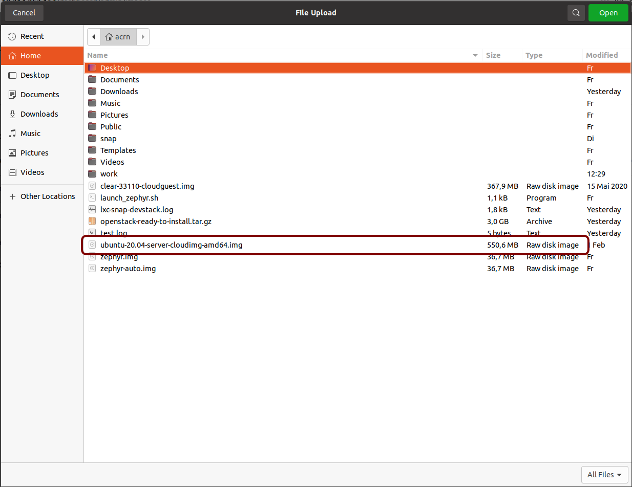The image size is (632, 487).
Task: Click the Downloads arrow icon in sidebar
Action: coord(12,114)
